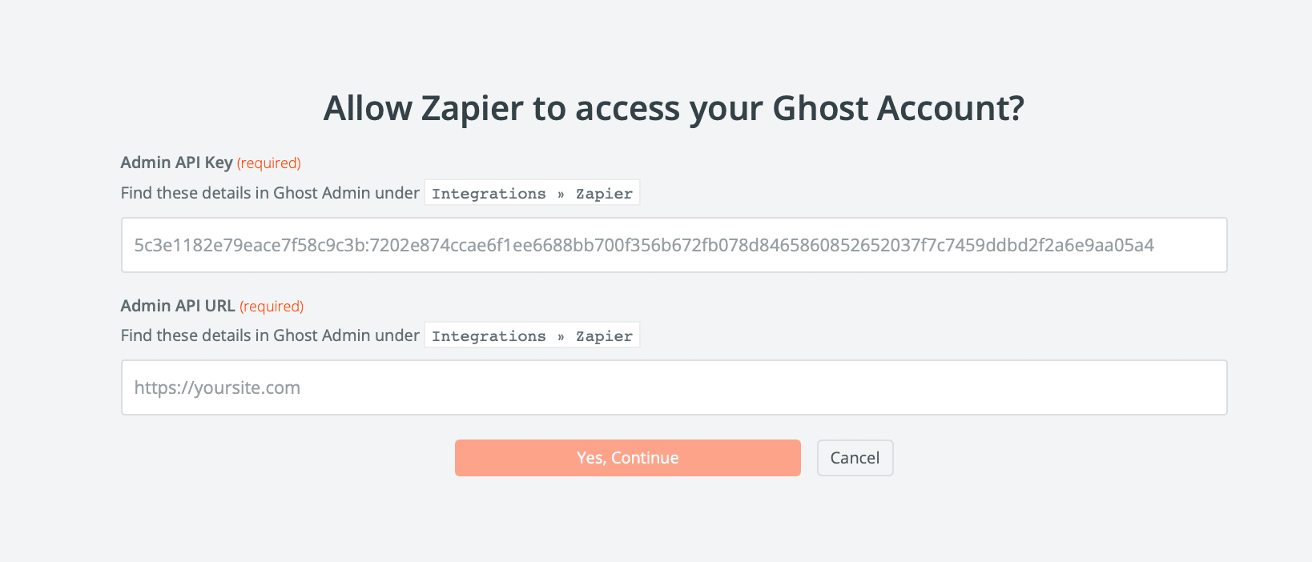
Task: Click "Ghost Admin" in the API URL help text
Action: point(321,335)
